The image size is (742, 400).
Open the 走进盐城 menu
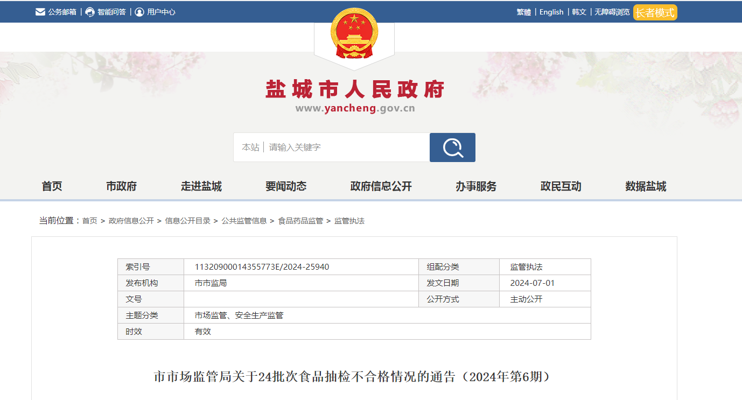point(201,186)
